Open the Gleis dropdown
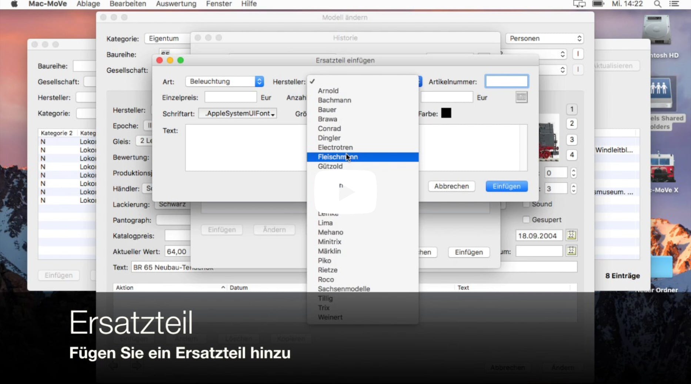 (x=144, y=141)
